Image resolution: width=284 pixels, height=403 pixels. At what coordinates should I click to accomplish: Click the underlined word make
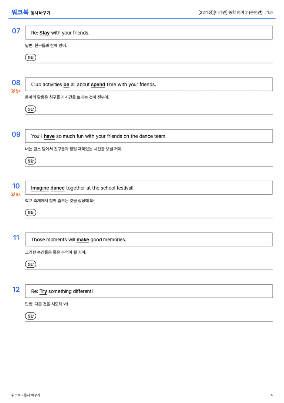83,240
